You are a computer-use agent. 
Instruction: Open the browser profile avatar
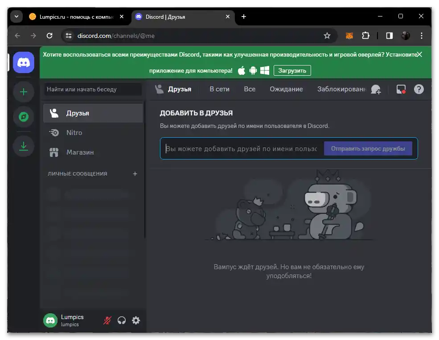click(406, 36)
